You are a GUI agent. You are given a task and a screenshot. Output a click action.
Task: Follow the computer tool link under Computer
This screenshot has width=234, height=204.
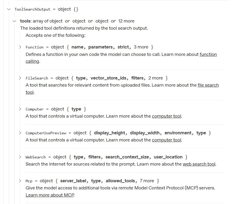(x=166, y=116)
